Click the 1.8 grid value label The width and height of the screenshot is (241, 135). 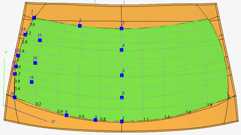(210, 105)
